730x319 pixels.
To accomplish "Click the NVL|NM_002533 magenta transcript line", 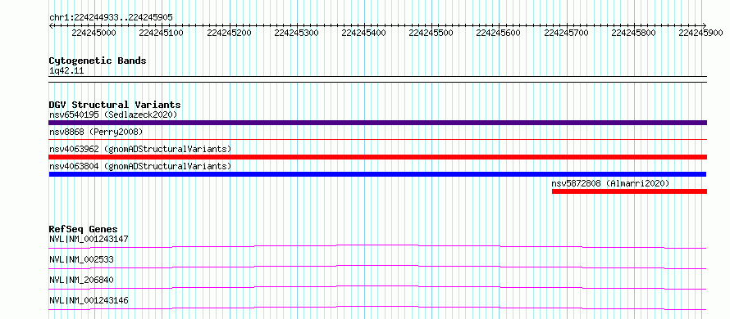I will pos(377,267).
